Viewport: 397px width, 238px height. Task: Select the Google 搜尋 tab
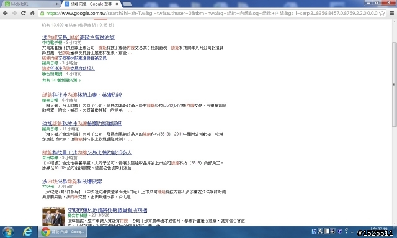click(x=91, y=4)
